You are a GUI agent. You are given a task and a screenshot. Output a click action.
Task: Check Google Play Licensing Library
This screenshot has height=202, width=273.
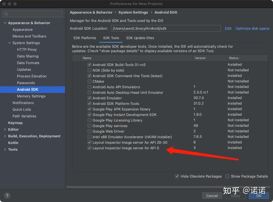(x=89, y=120)
